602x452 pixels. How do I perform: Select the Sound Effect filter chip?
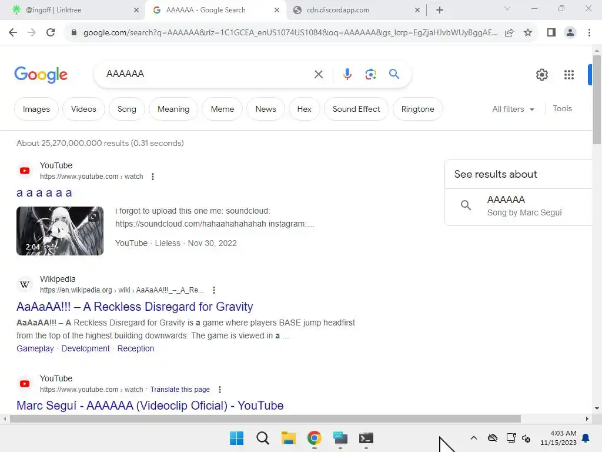coord(356,109)
